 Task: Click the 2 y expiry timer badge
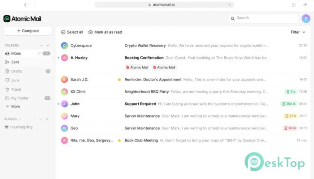(291, 92)
